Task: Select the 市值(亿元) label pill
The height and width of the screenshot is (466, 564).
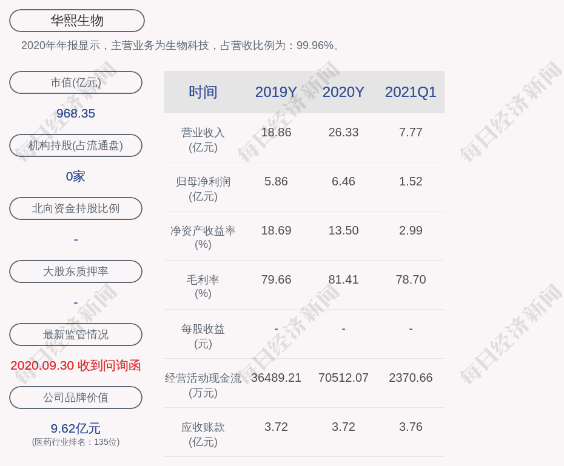Action: [76, 82]
